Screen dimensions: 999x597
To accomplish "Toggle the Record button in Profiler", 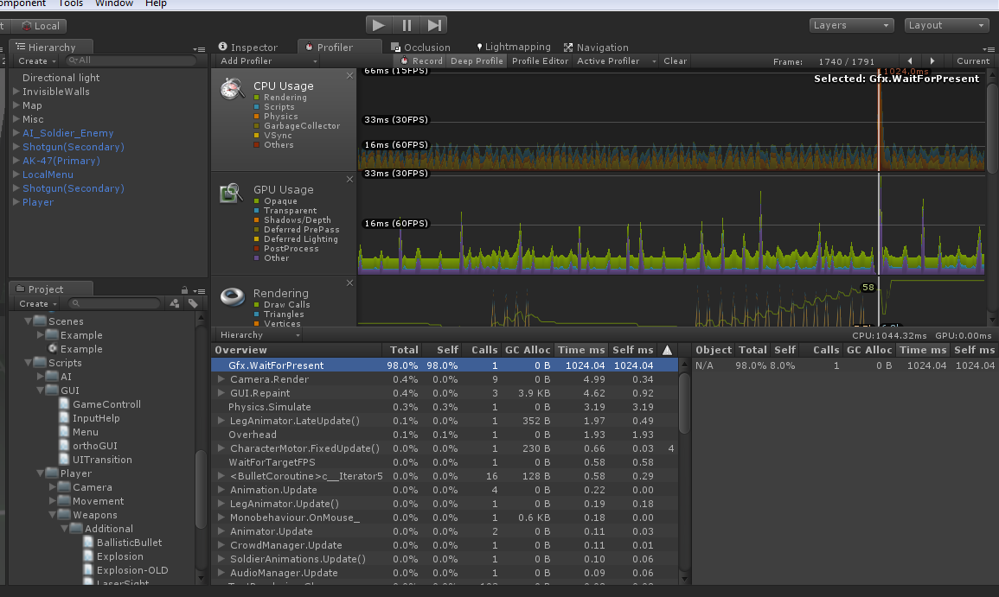I will click(x=422, y=61).
